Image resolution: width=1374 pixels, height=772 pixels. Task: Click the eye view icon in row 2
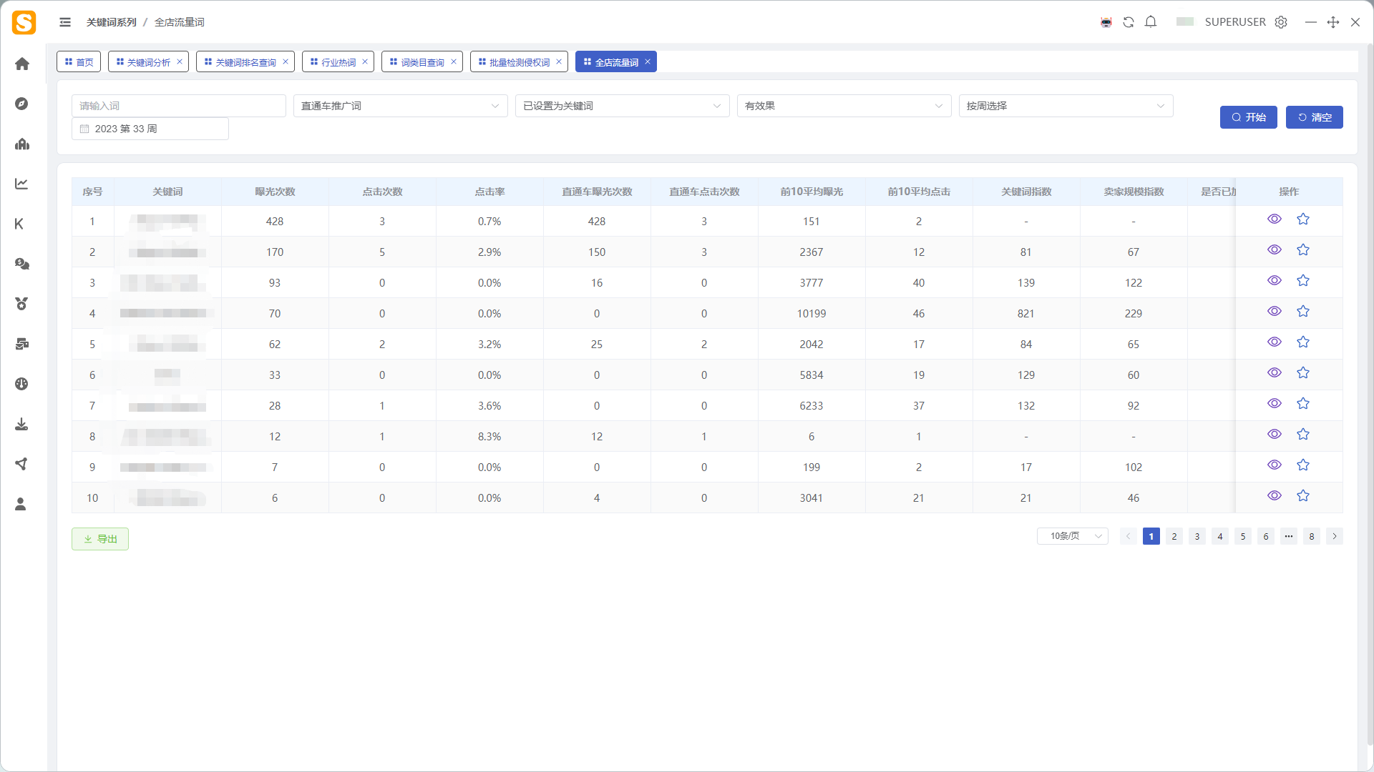point(1275,249)
